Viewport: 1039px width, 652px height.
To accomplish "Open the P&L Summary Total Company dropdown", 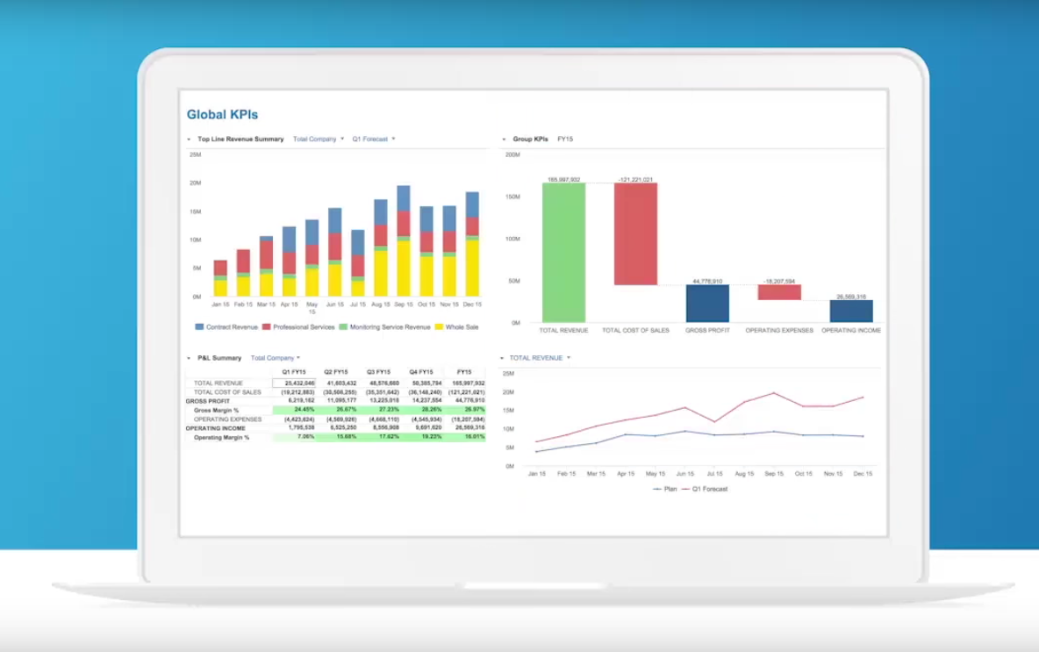I will point(275,358).
